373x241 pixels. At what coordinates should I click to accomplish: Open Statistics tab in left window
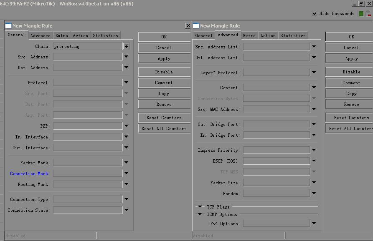[x=105, y=35]
